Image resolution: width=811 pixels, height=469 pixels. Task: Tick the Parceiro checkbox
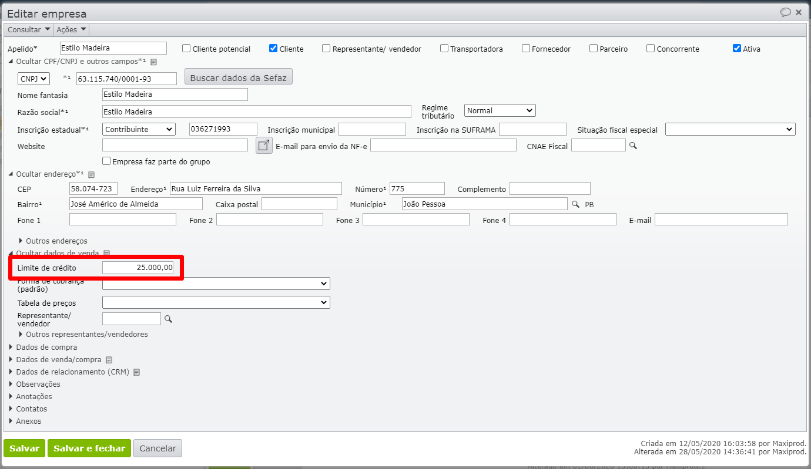[594, 49]
